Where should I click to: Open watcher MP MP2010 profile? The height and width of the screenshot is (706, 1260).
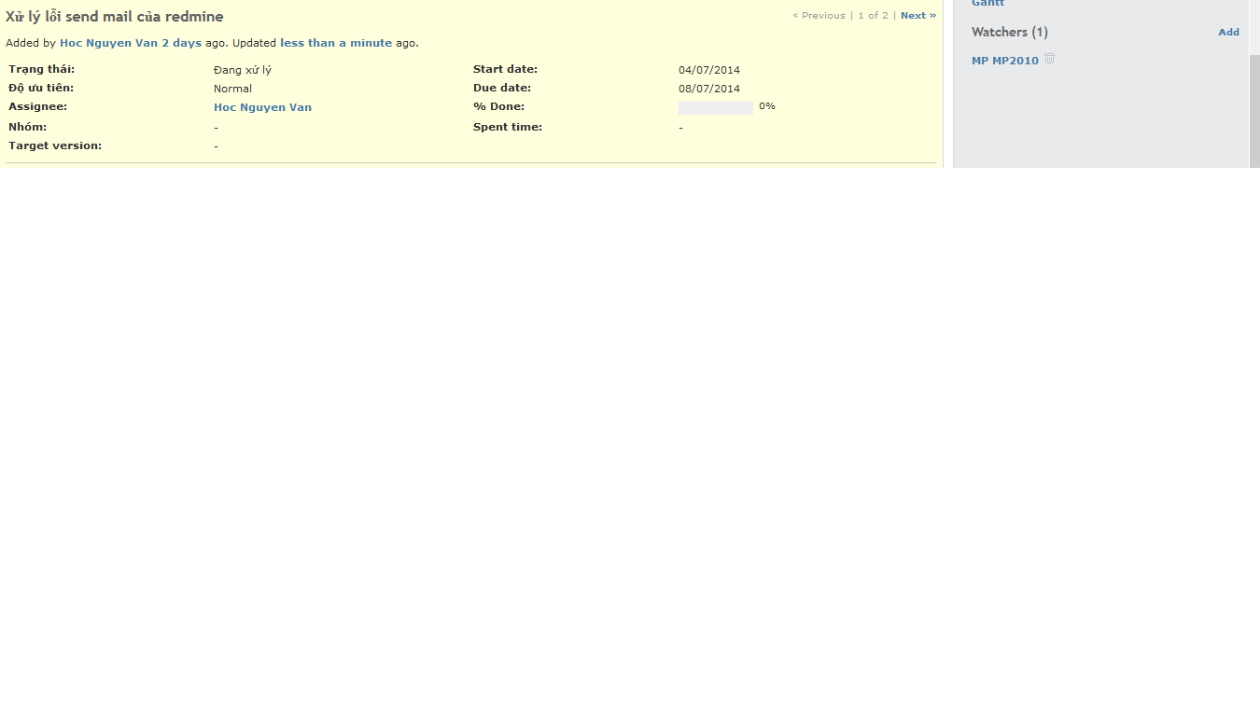point(1005,61)
